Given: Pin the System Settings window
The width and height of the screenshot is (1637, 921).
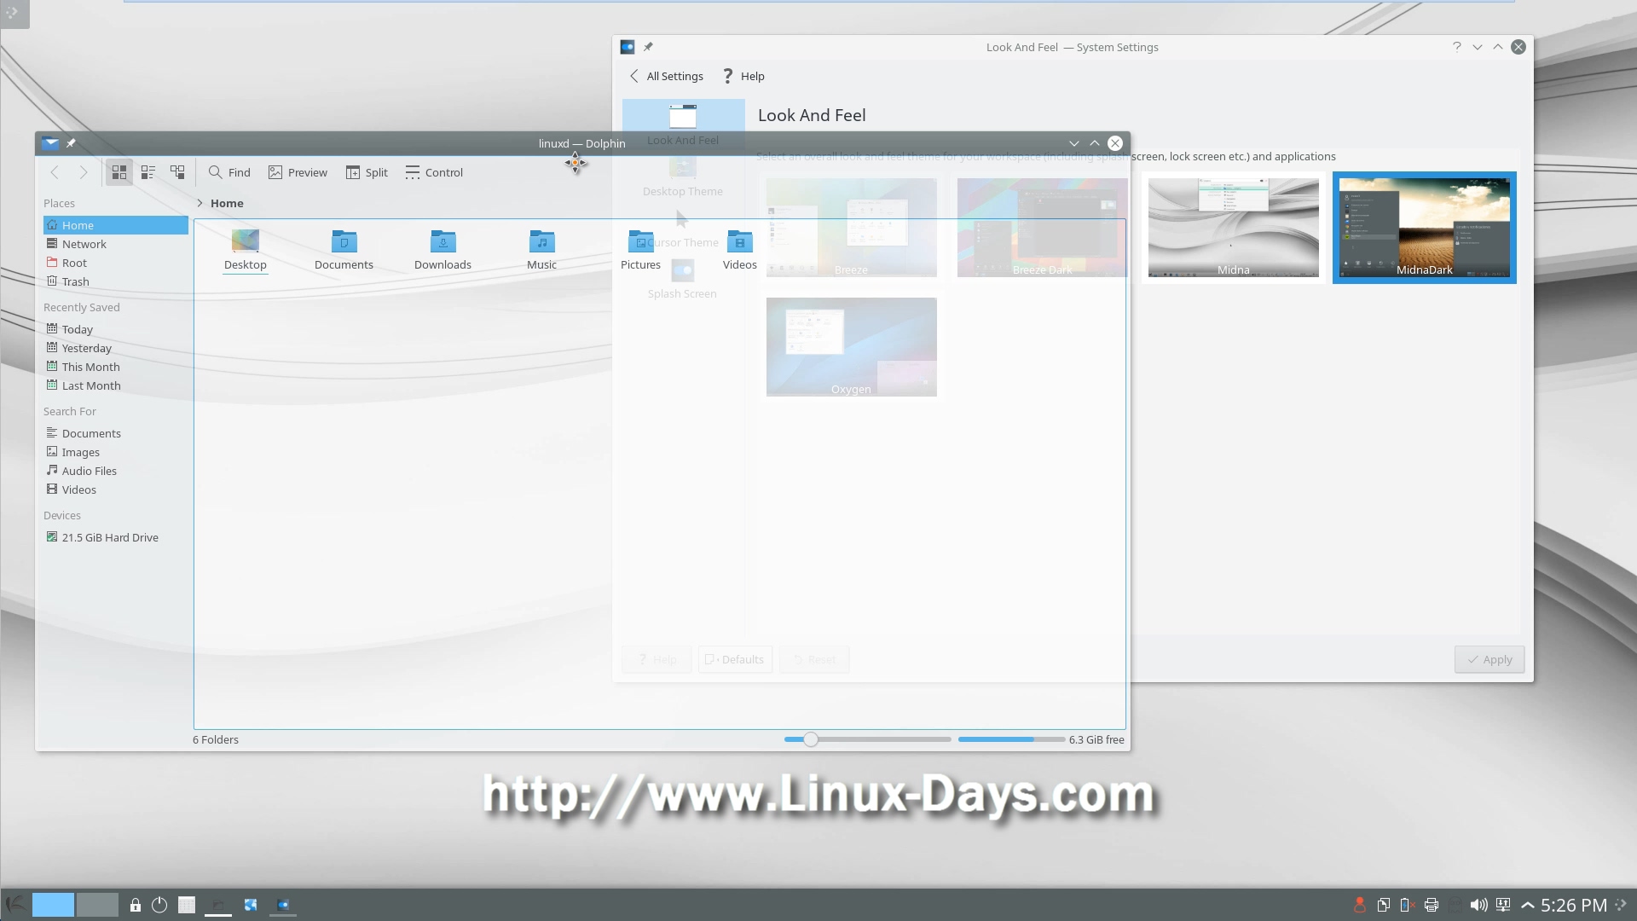Looking at the screenshot, I should (x=648, y=47).
